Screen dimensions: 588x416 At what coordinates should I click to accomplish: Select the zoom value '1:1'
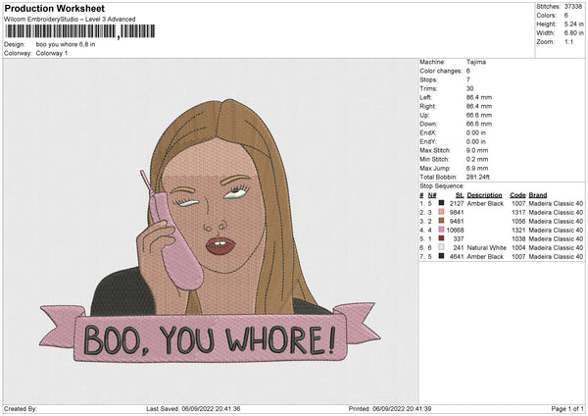(568, 41)
